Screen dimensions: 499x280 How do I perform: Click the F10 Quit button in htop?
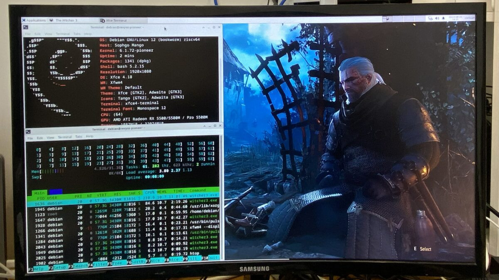pyautogui.click(x=214, y=258)
